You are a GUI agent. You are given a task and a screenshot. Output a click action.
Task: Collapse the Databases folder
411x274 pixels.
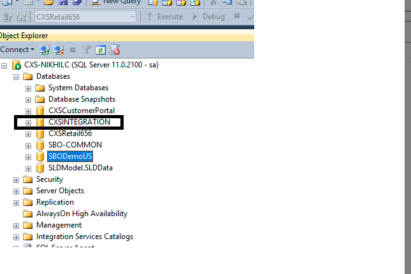[x=17, y=77]
